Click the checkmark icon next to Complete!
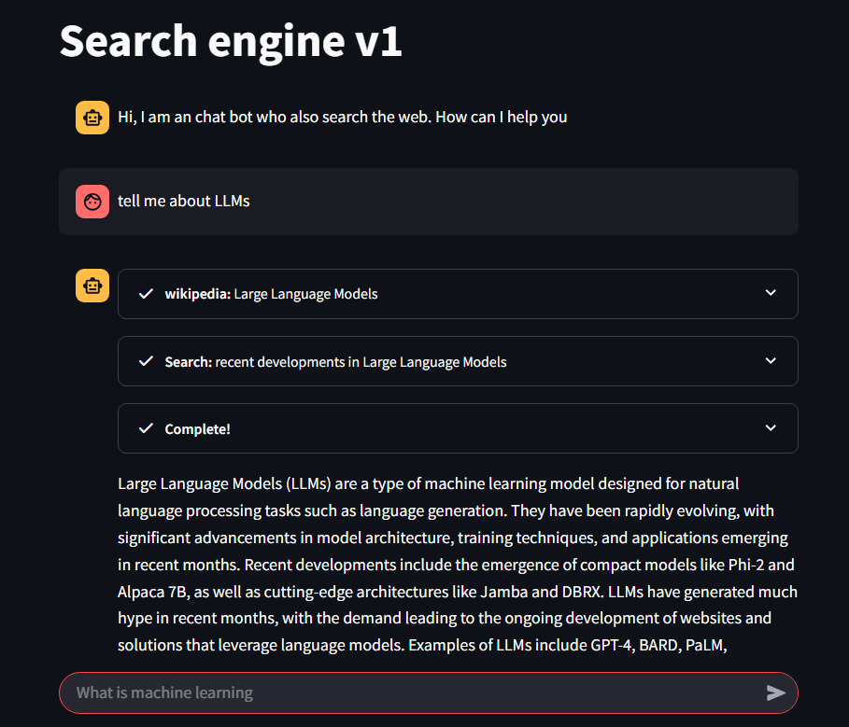Viewport: 849px width, 727px height. [x=145, y=428]
